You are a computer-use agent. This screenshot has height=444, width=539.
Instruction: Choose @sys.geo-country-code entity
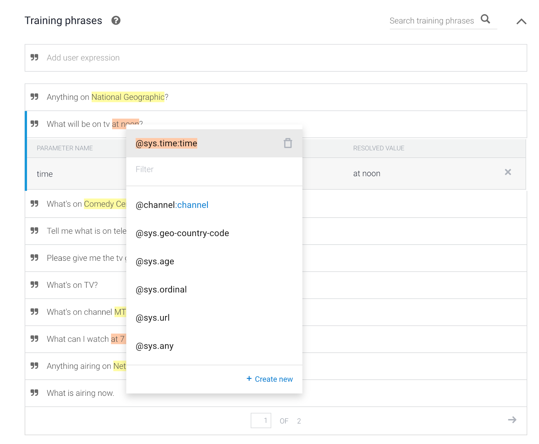coord(182,233)
